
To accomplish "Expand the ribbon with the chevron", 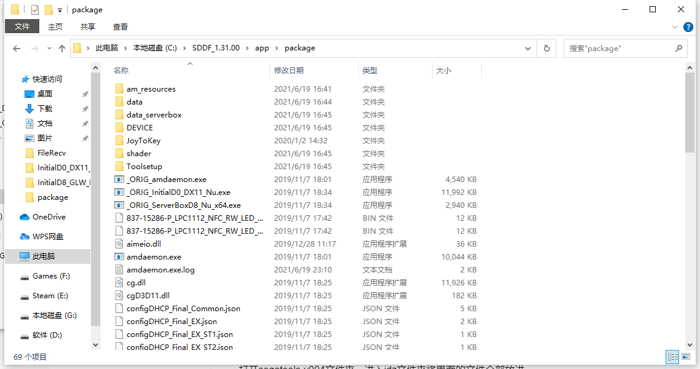I will point(675,27).
